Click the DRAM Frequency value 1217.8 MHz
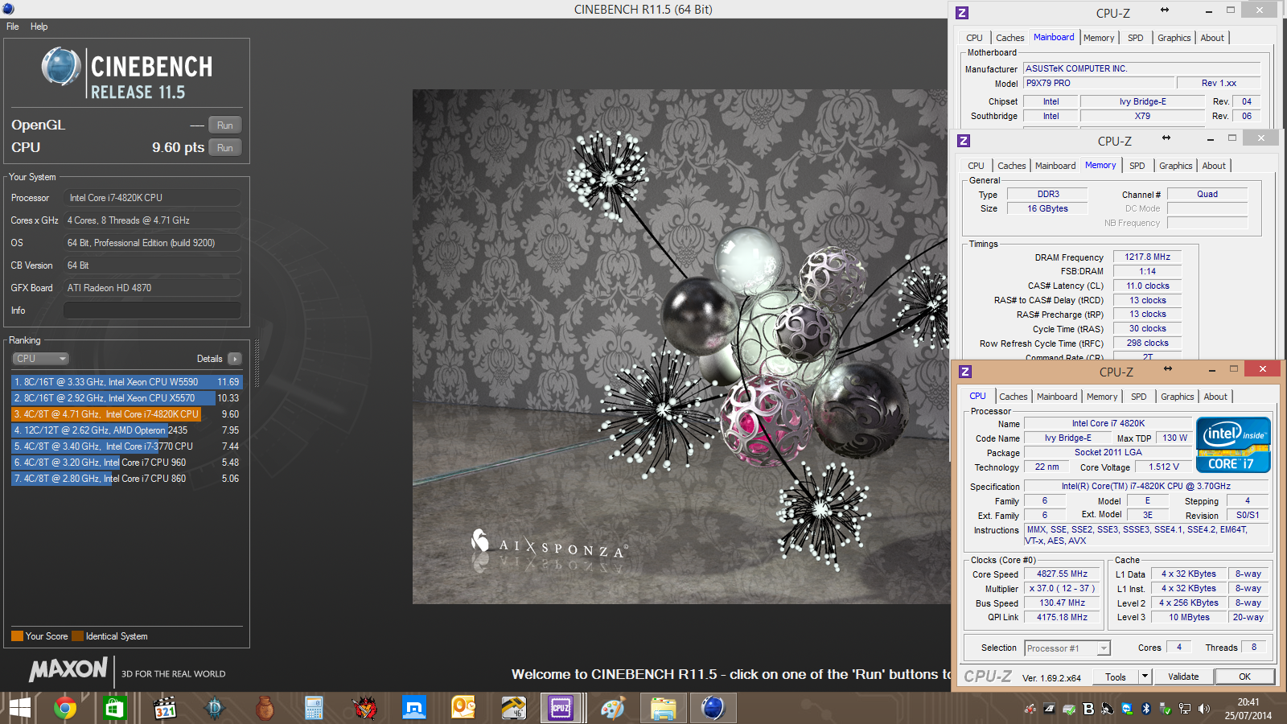Viewport: 1287px width, 724px height. 1147,257
